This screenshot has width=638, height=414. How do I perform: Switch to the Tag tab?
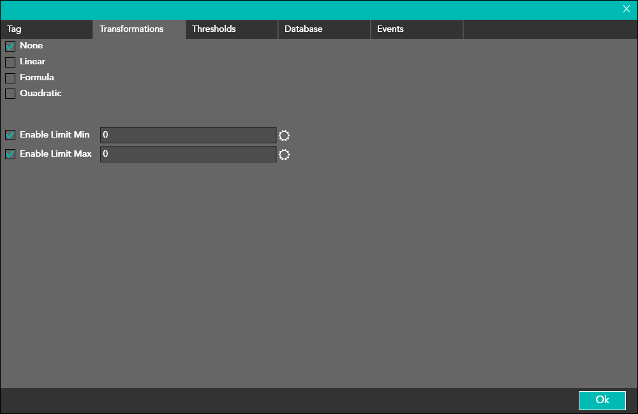[x=46, y=29]
